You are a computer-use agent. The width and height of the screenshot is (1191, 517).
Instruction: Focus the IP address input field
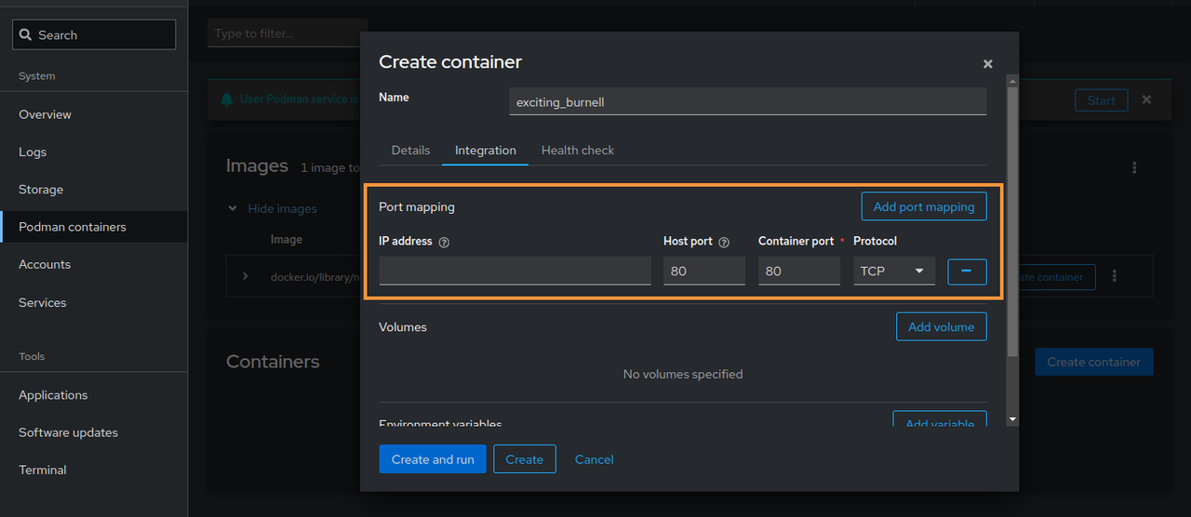click(x=515, y=271)
